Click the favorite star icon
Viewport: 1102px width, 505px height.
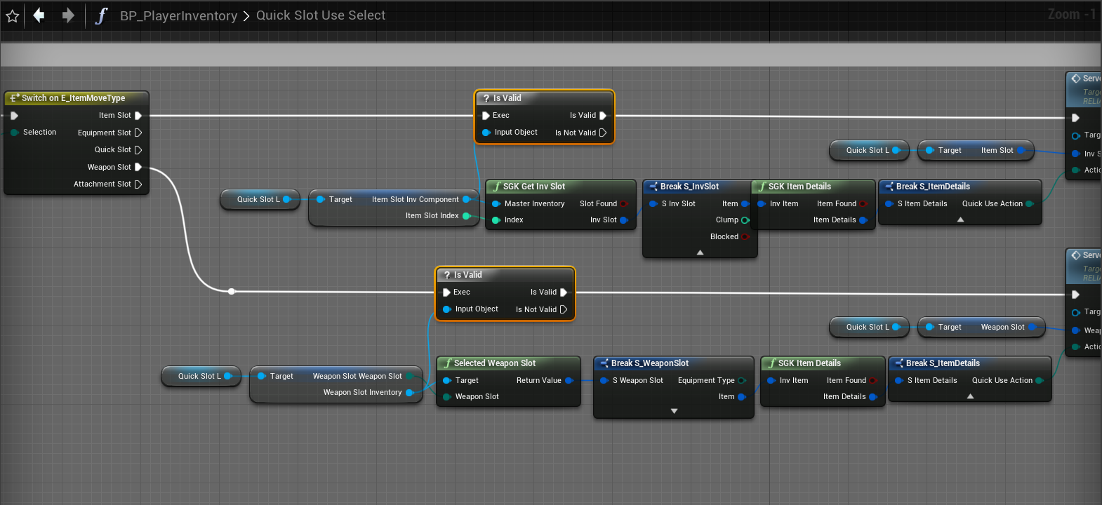(12, 15)
